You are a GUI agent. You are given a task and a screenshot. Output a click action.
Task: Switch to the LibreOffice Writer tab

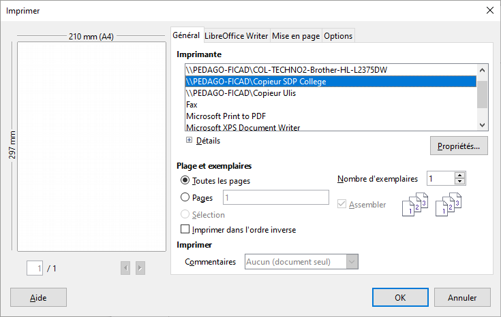point(236,36)
